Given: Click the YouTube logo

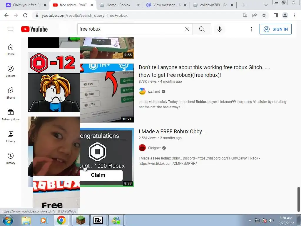Looking at the screenshot, I should (34, 29).
